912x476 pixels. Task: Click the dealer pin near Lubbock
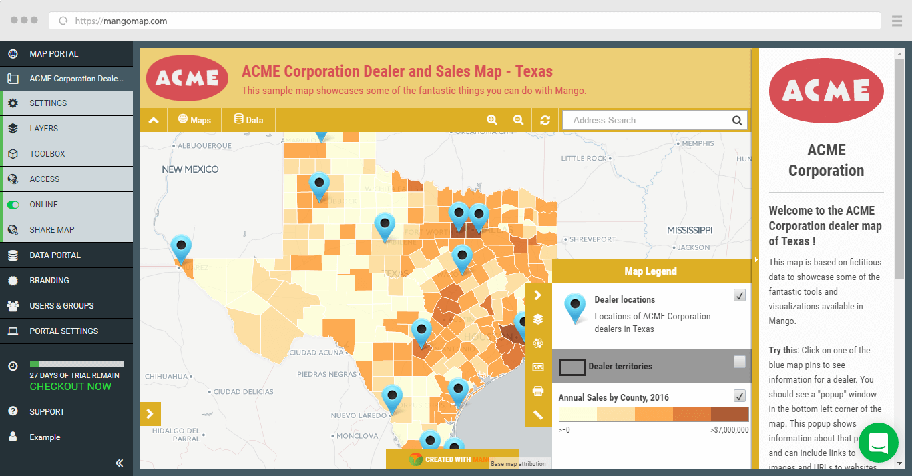(x=319, y=187)
